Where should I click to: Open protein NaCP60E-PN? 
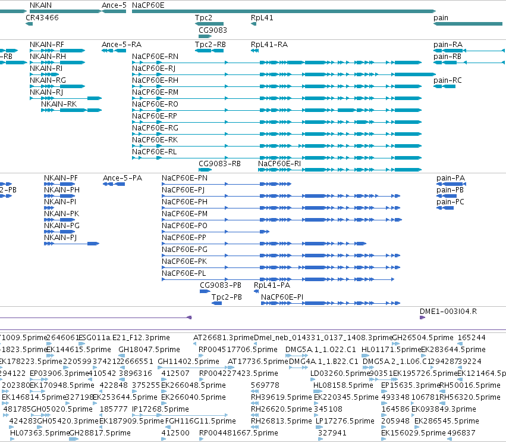184,178
